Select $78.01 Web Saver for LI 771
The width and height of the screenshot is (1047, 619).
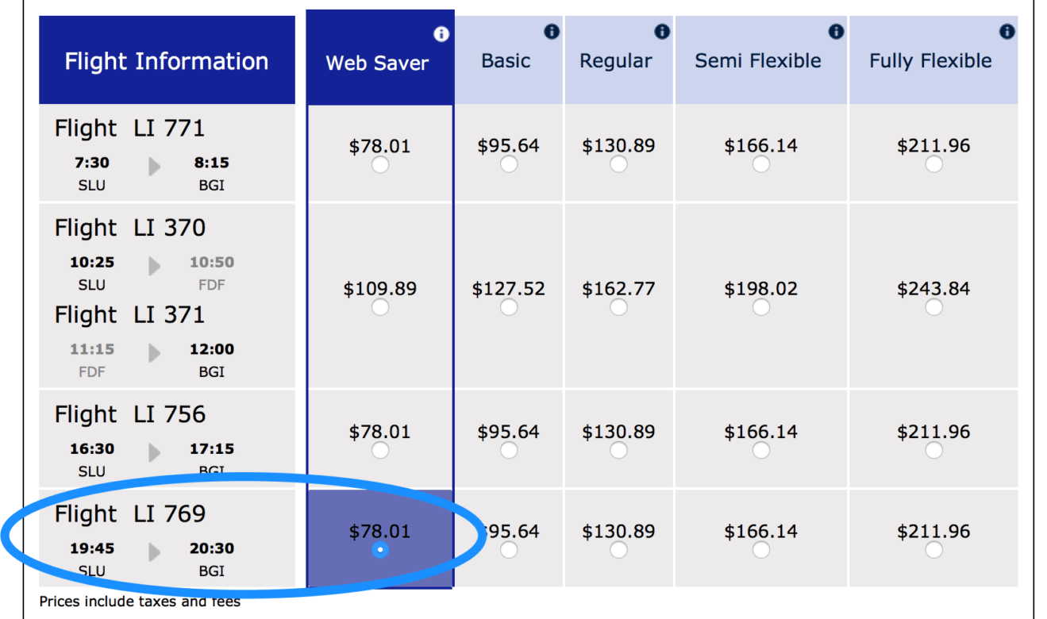click(x=380, y=164)
